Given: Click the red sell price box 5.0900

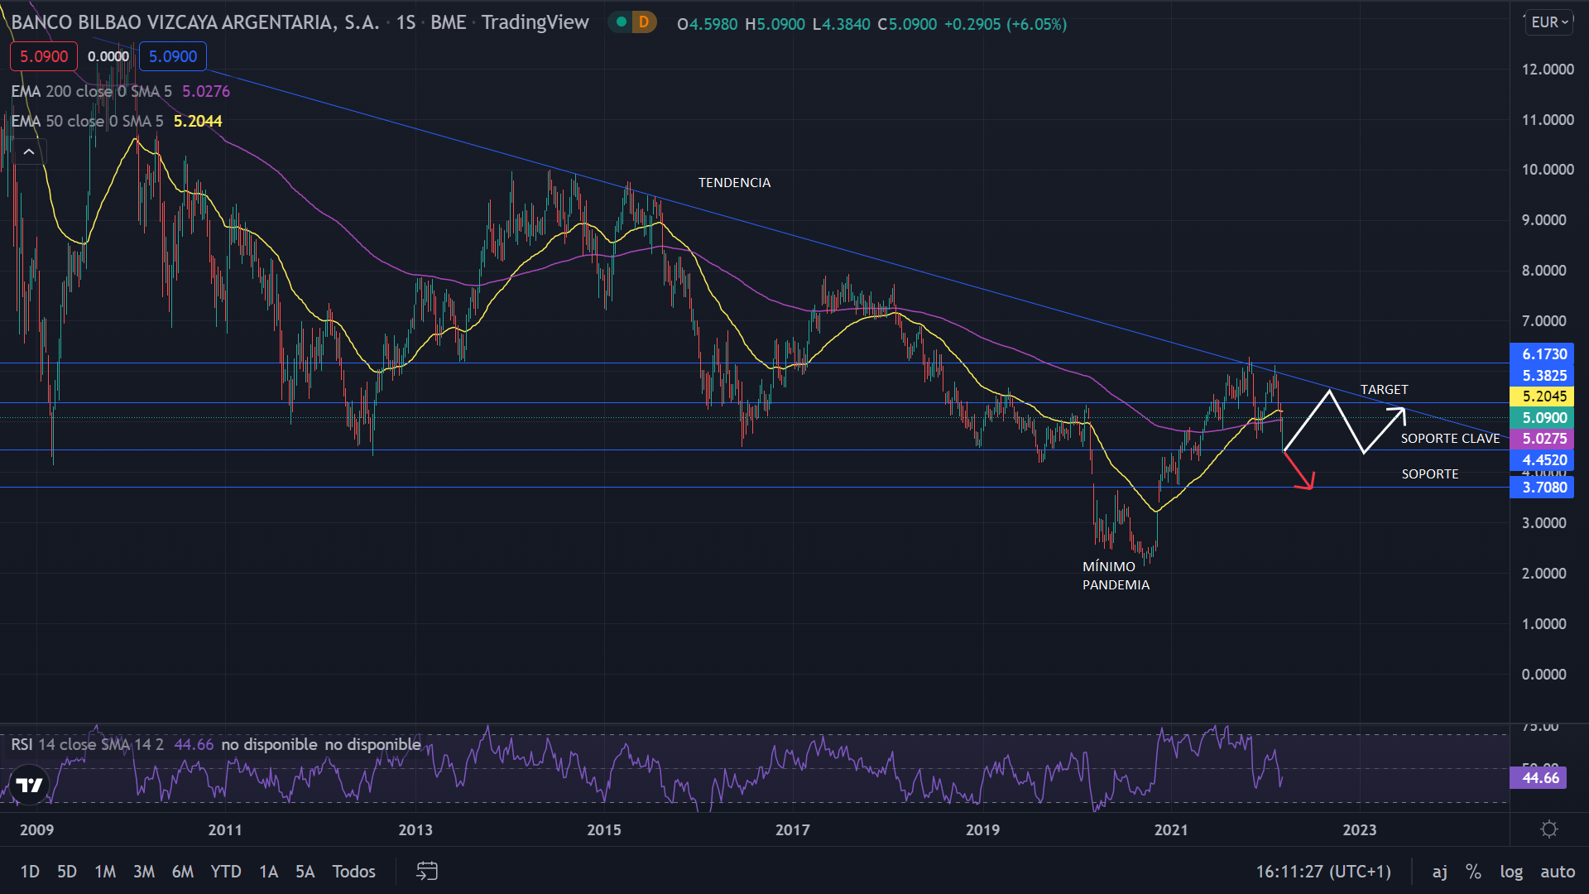Looking at the screenshot, I should (42, 56).
